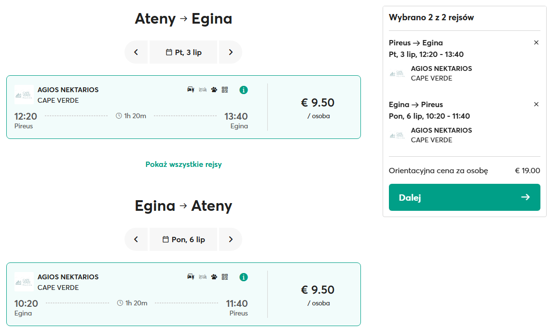Image resolution: width=552 pixels, height=329 pixels.
Task: Open date picker showing Pon, 6 lip
Action: pos(183,239)
